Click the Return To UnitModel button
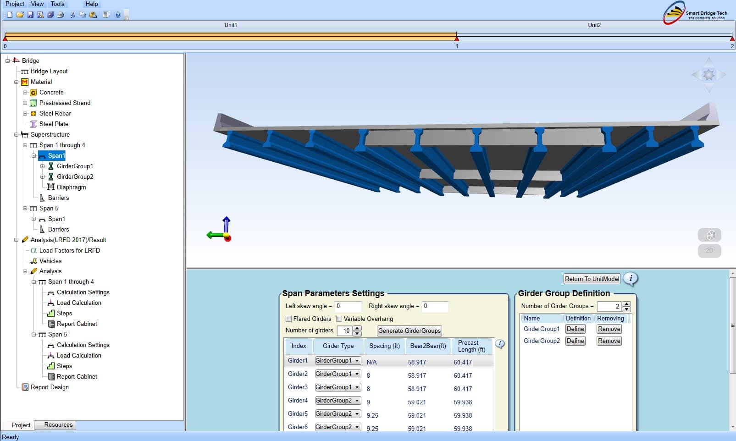The width and height of the screenshot is (736, 441). (x=592, y=279)
